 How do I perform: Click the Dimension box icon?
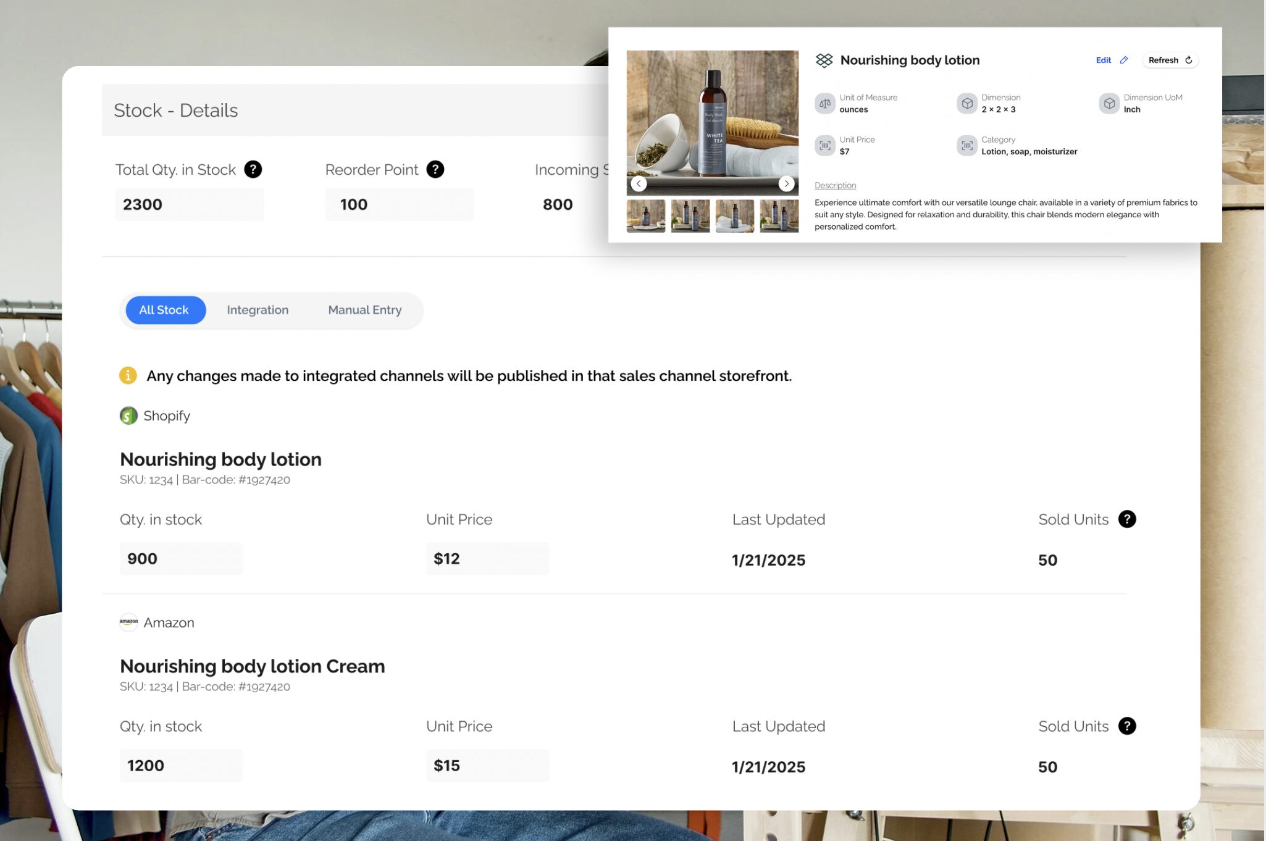(966, 103)
